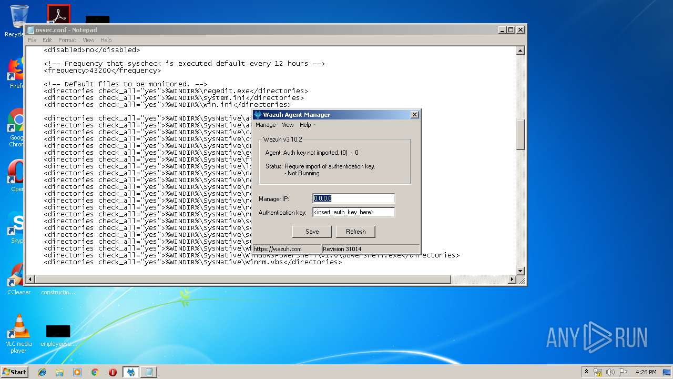Minimize the ossec.conf Notepad window
Image resolution: width=673 pixels, height=379 pixels.
[502, 30]
